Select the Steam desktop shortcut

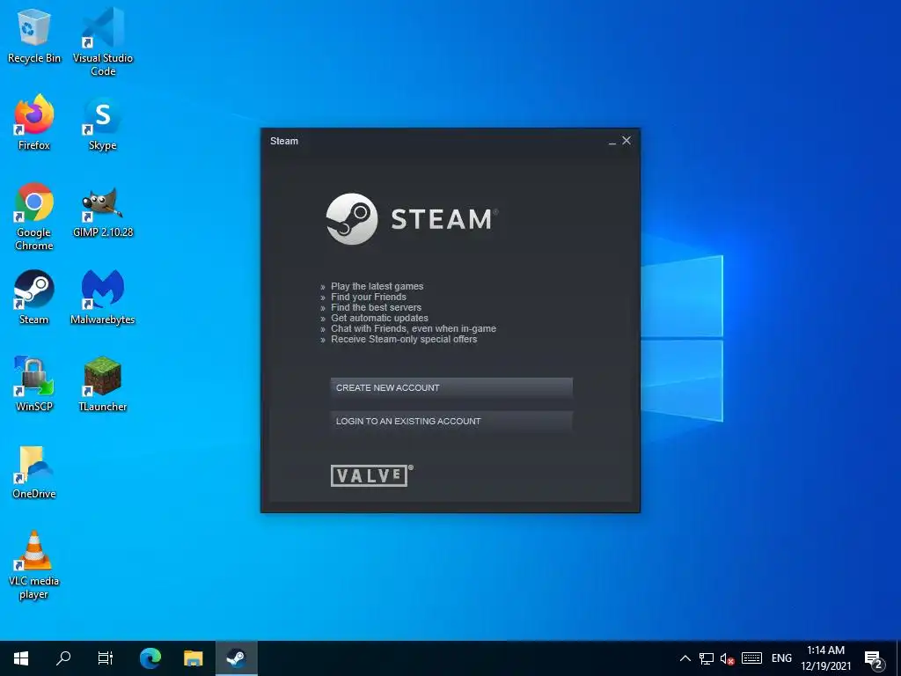(x=34, y=298)
